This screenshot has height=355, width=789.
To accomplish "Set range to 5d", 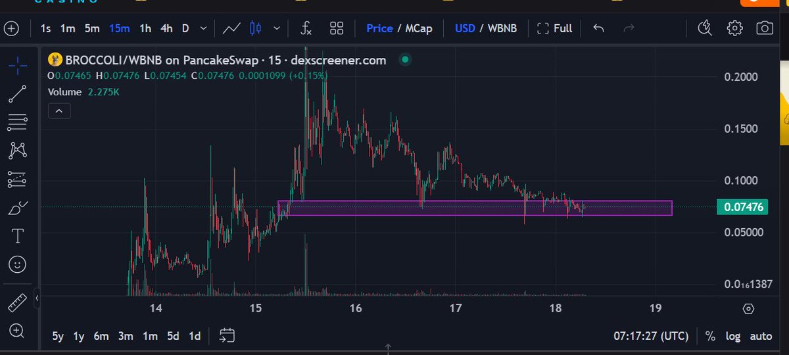I will [173, 337].
